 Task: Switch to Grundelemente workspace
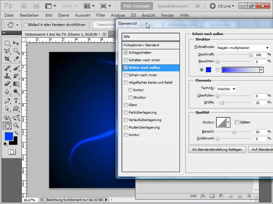(173, 6)
